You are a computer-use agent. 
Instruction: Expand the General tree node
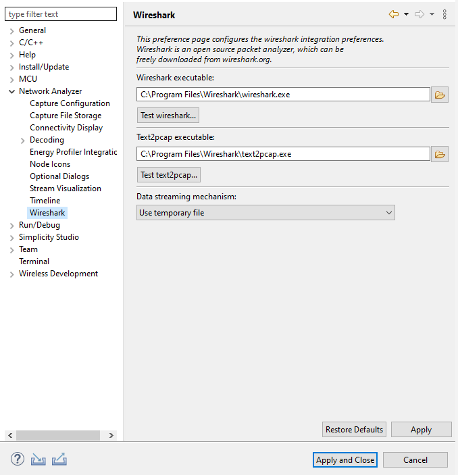pos(11,31)
